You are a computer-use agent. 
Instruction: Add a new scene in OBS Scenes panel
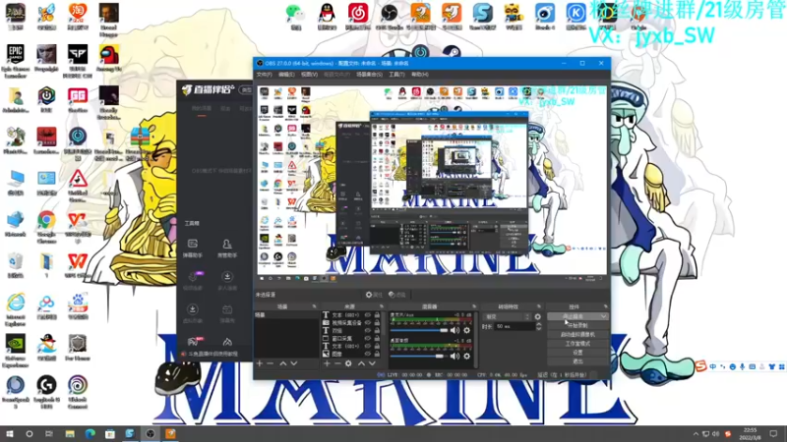coord(260,363)
